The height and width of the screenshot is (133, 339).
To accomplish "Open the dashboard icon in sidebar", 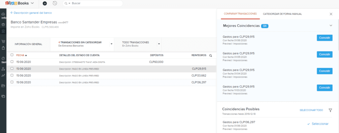I will pos(3,14).
